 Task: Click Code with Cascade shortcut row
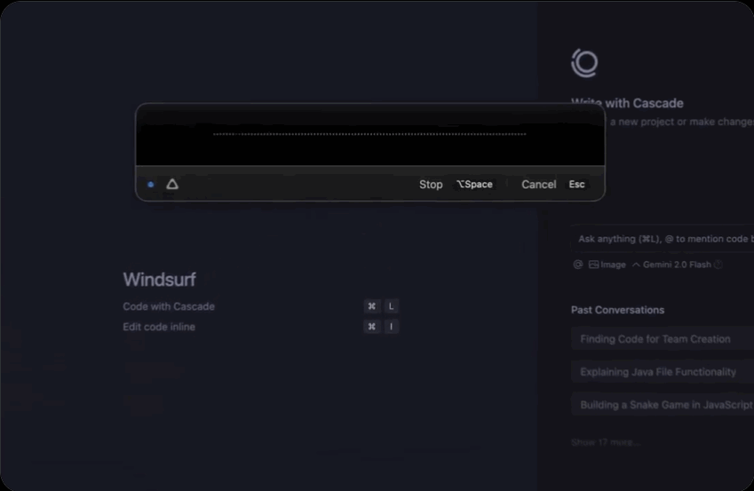pyautogui.click(x=260, y=306)
